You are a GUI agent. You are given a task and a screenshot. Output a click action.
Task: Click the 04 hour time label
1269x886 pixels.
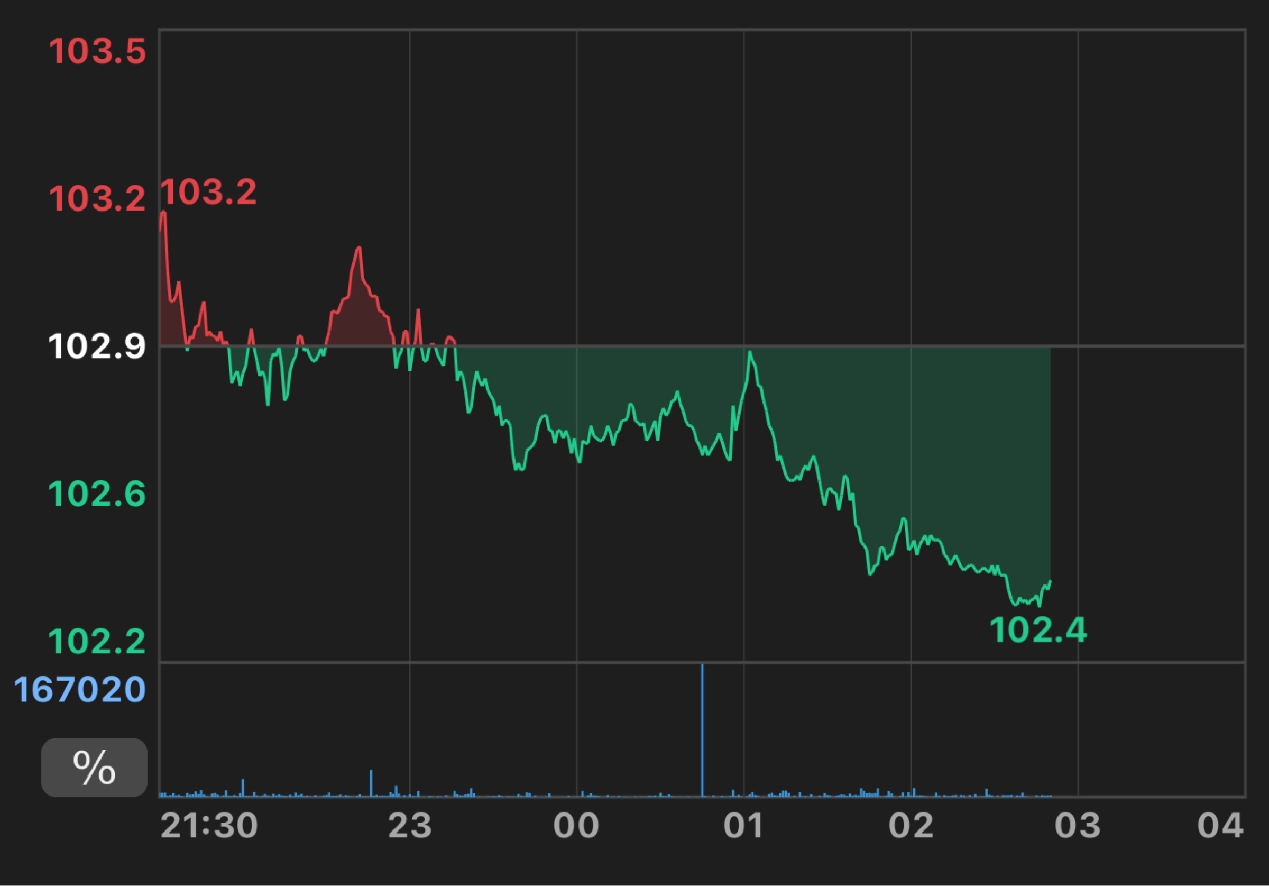click(1220, 826)
